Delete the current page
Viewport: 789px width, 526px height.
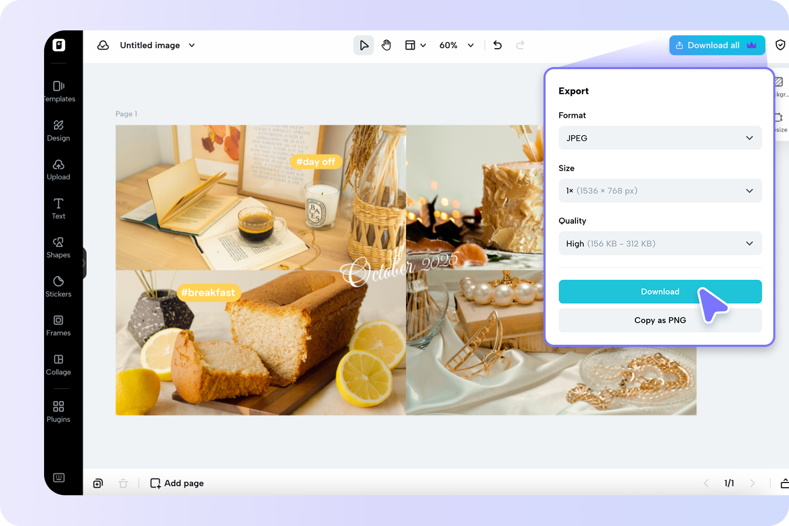click(x=123, y=484)
